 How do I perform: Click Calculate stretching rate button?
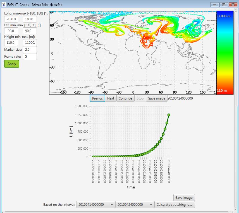(175, 204)
